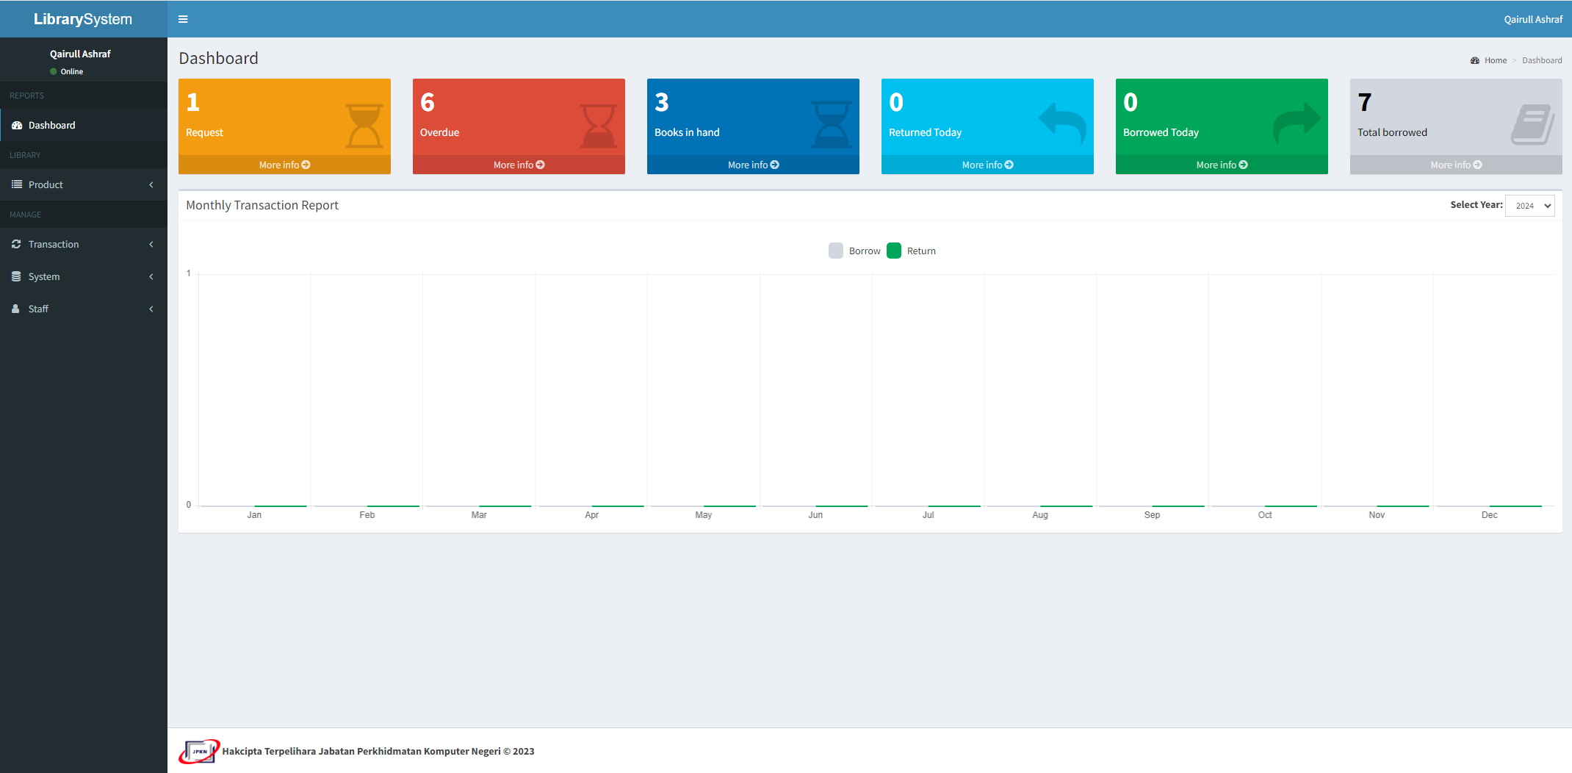Click the LibrarySystem logo title
Image resolution: width=1572 pixels, height=773 pixels.
83,19
